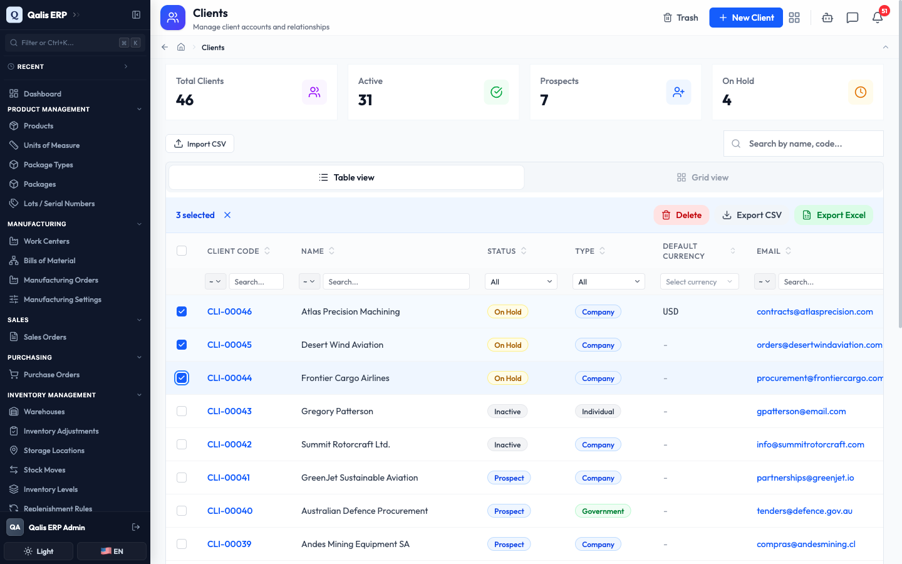This screenshot has width=902, height=564.
Task: Sort by Name column arrows
Action: click(331, 251)
